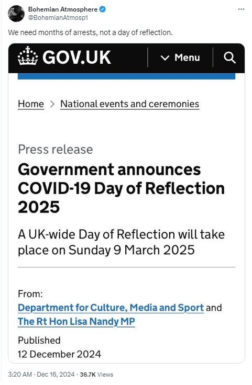Click the Menu label in header

pyautogui.click(x=187, y=58)
